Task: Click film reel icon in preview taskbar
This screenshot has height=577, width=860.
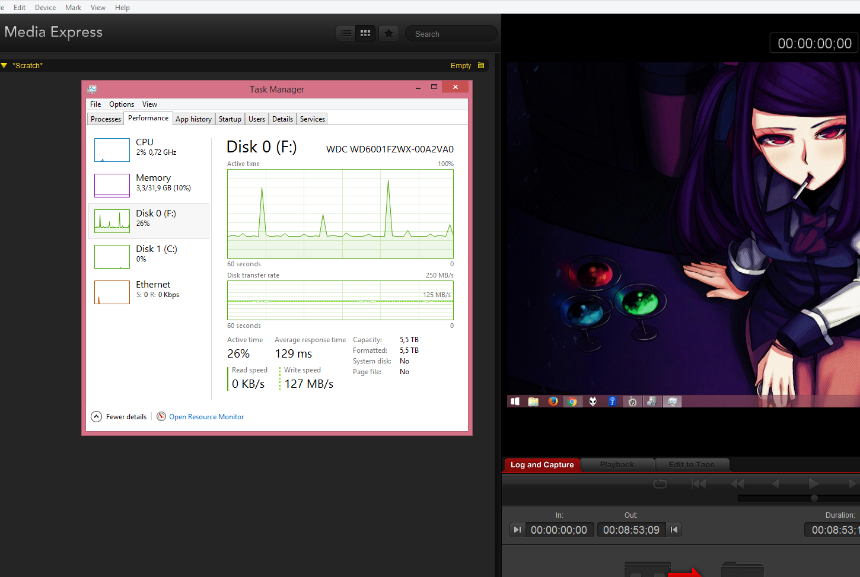Action: click(x=633, y=401)
